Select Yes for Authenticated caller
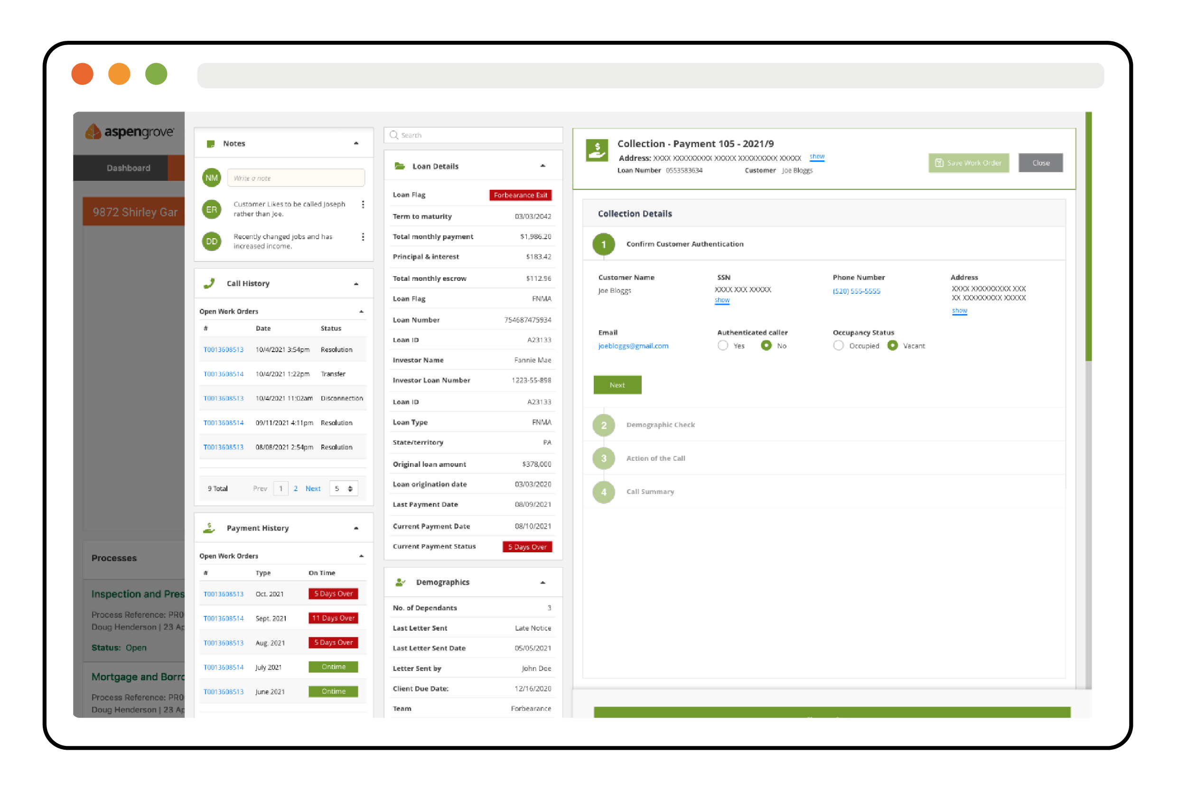 (722, 345)
